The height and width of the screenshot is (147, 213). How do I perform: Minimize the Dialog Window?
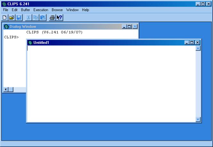point(124,27)
